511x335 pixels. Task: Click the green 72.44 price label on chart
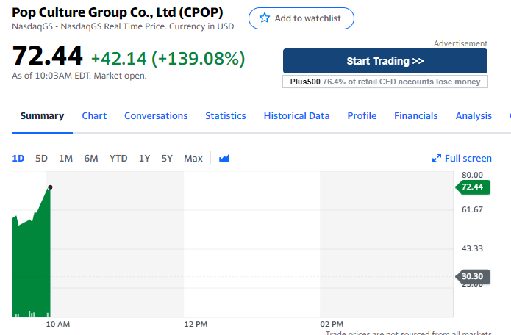(x=473, y=187)
